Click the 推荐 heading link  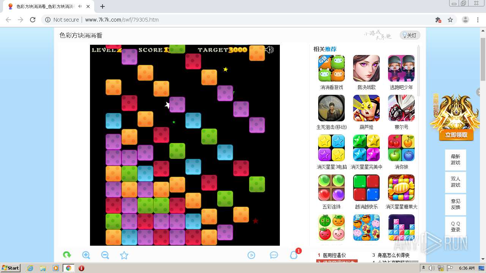(x=331, y=49)
